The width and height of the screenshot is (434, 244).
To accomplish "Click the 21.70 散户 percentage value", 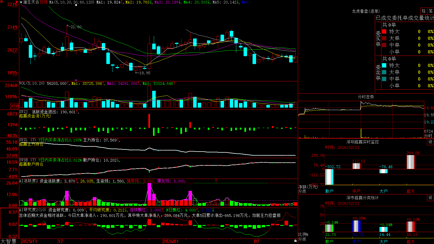I will pos(330,235).
